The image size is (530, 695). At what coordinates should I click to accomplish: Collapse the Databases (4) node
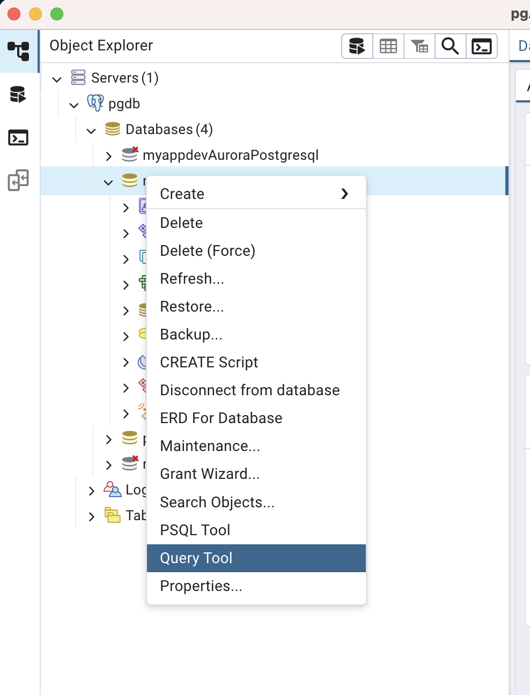point(91,131)
